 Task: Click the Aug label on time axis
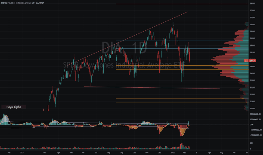[x=109, y=153]
